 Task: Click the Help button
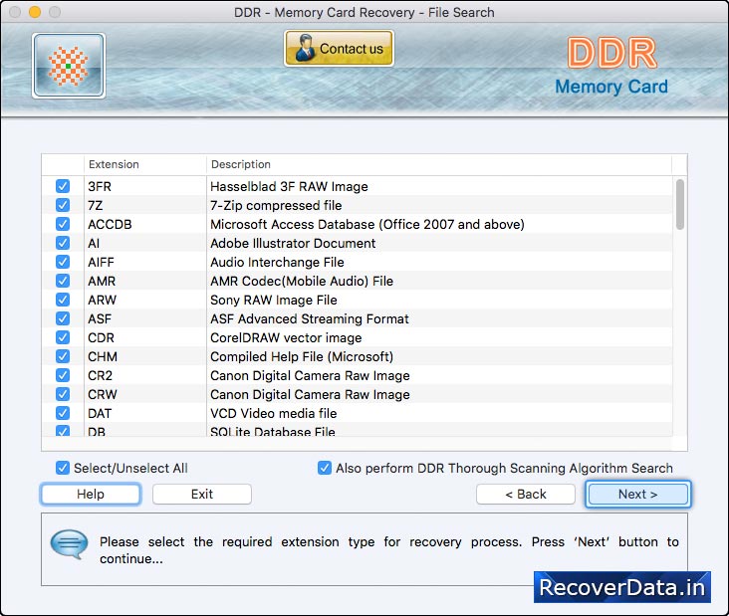click(x=91, y=494)
